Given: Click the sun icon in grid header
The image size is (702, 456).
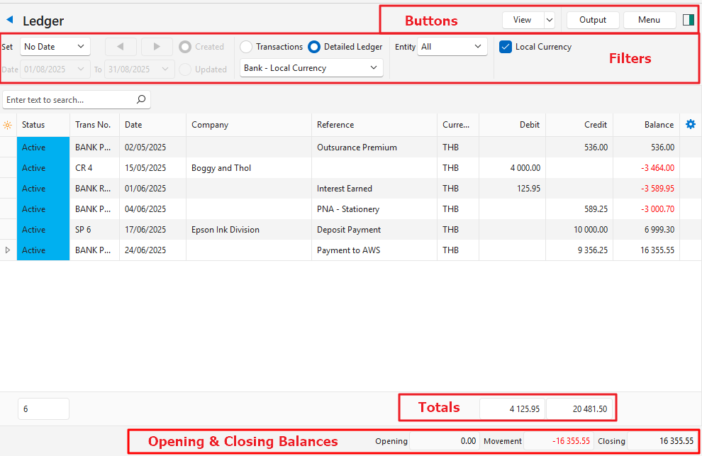Looking at the screenshot, I should pos(8,125).
